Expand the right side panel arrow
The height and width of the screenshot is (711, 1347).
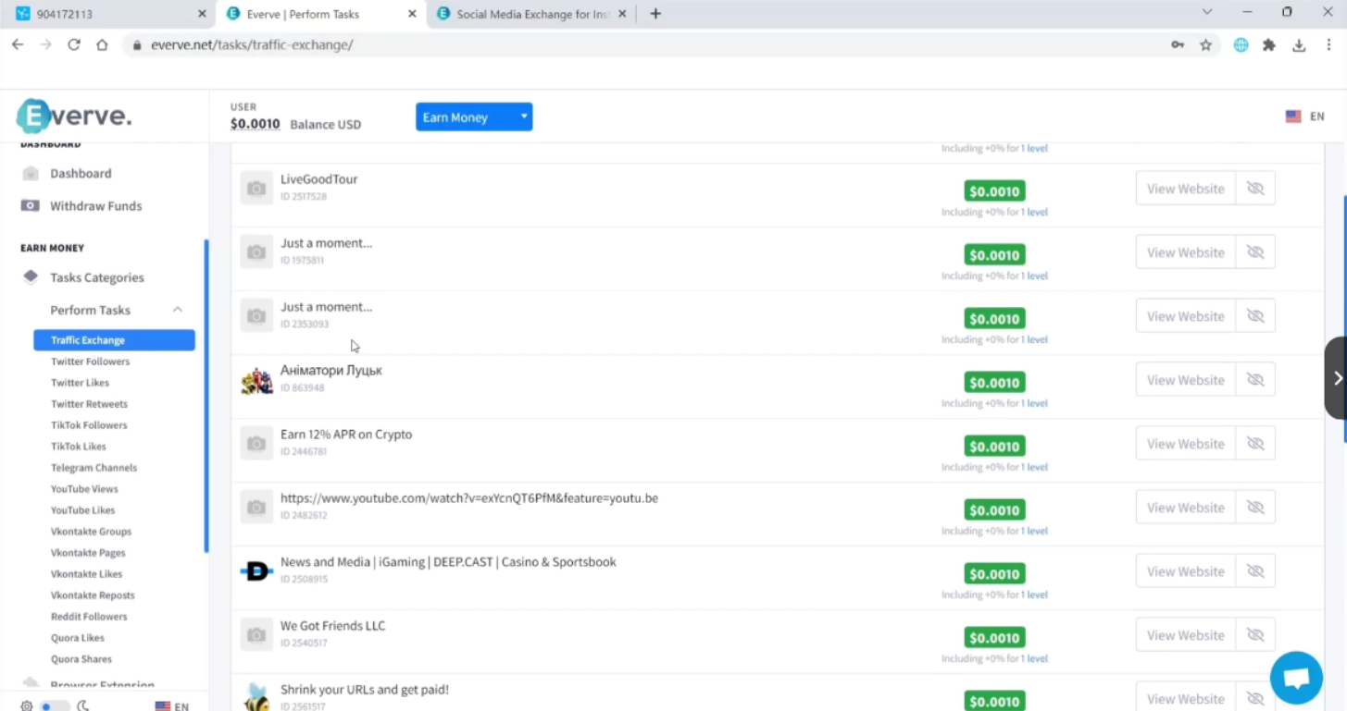pyautogui.click(x=1337, y=378)
